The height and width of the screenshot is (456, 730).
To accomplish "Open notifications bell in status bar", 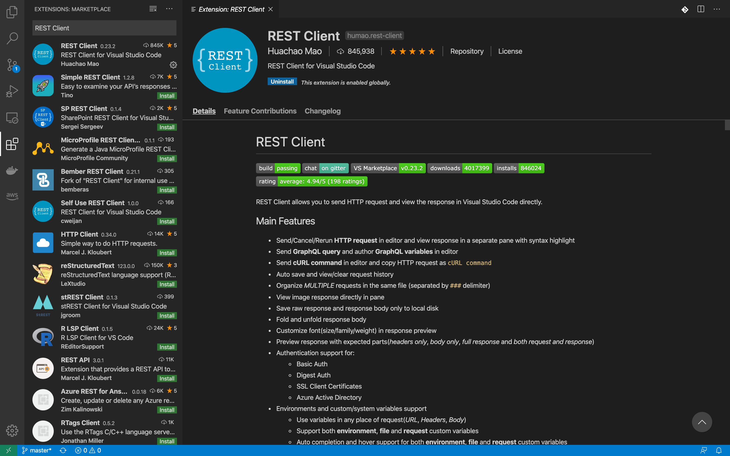I will coord(719,450).
